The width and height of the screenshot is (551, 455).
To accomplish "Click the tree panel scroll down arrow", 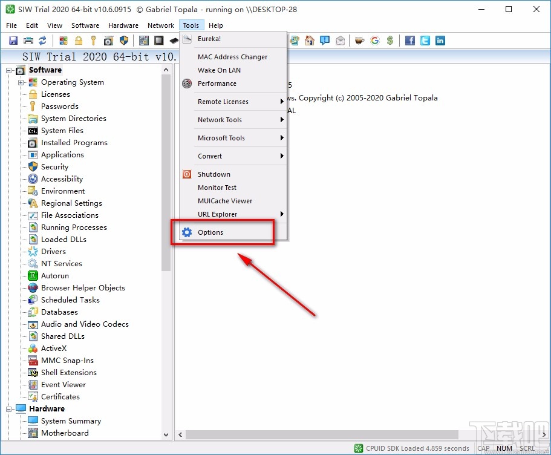I will [x=166, y=434].
